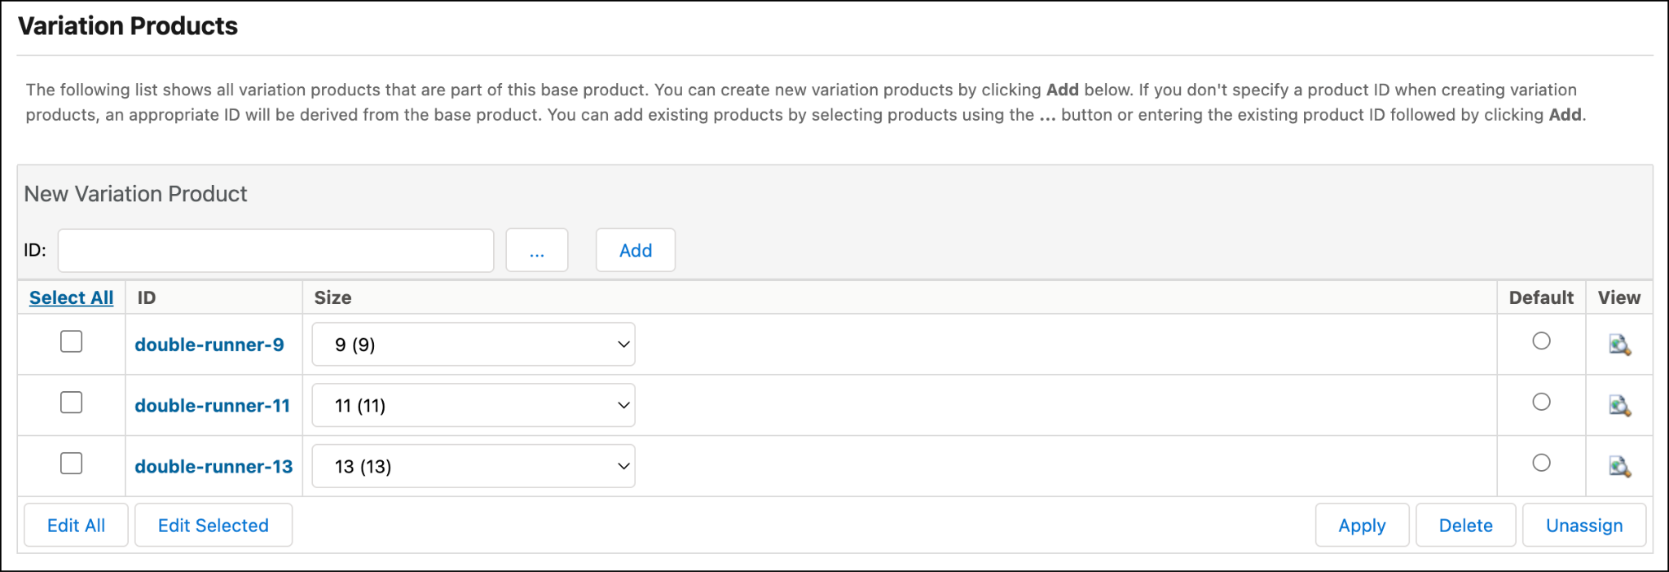Check the double-runner-11 row checkbox

72,403
